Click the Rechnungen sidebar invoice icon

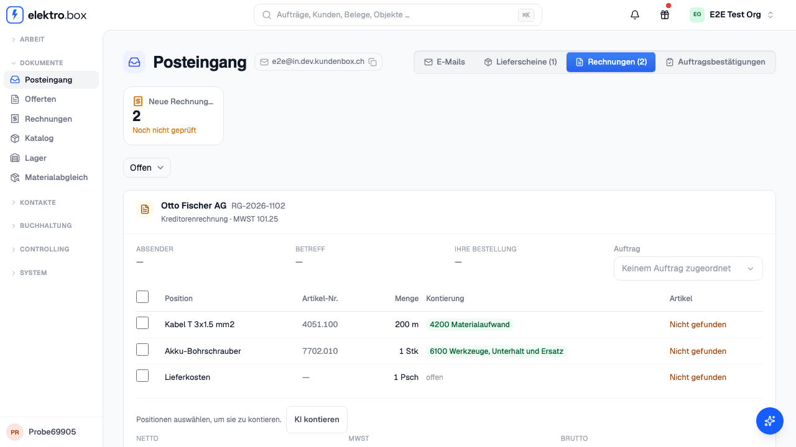[x=15, y=119]
